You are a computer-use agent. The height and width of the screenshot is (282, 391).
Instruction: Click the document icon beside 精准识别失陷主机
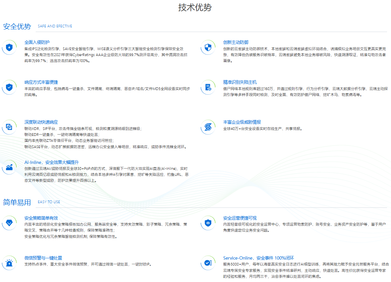[208, 87]
